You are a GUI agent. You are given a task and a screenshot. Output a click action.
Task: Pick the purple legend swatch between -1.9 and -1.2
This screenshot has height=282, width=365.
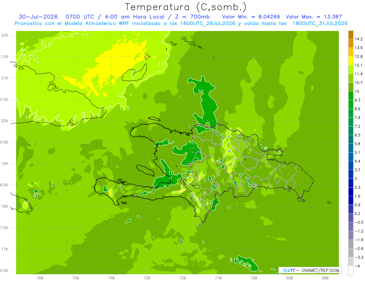[351, 235]
